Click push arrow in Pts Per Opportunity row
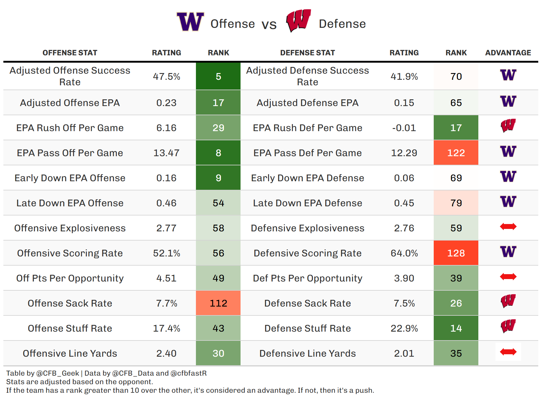 (508, 277)
